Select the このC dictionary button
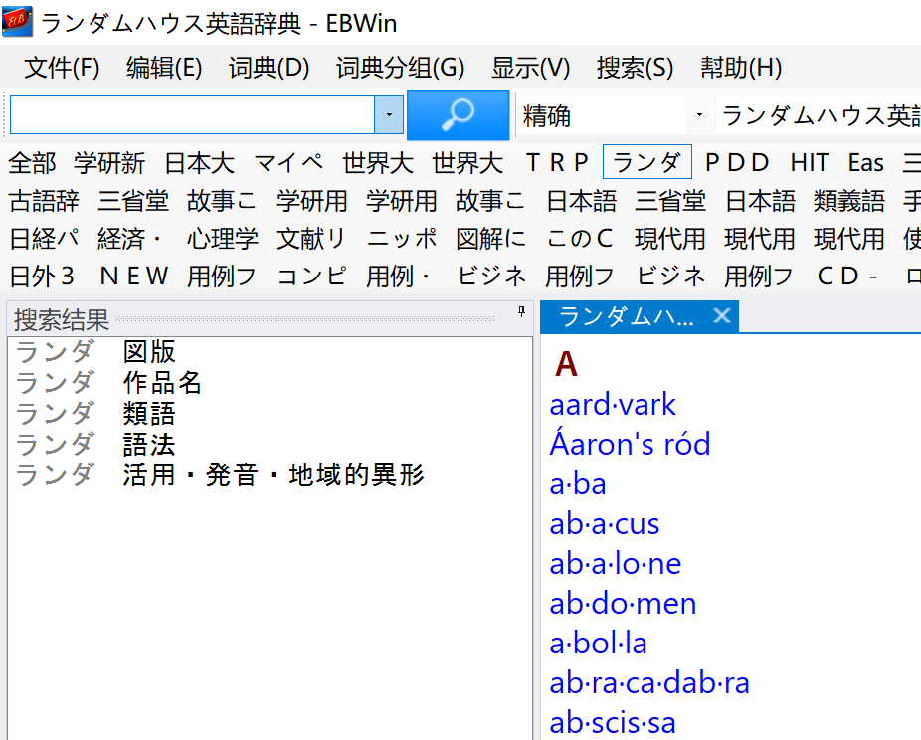Screen dimensions: 921x740 point(580,239)
